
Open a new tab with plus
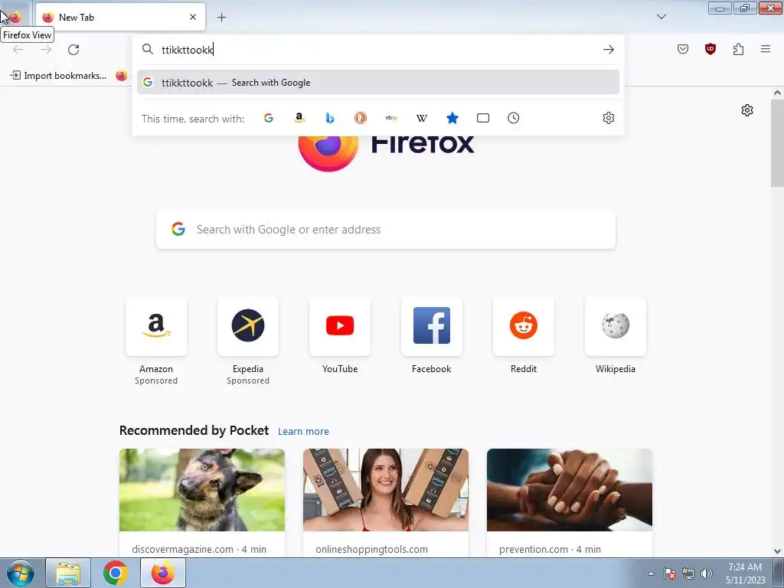point(221,18)
